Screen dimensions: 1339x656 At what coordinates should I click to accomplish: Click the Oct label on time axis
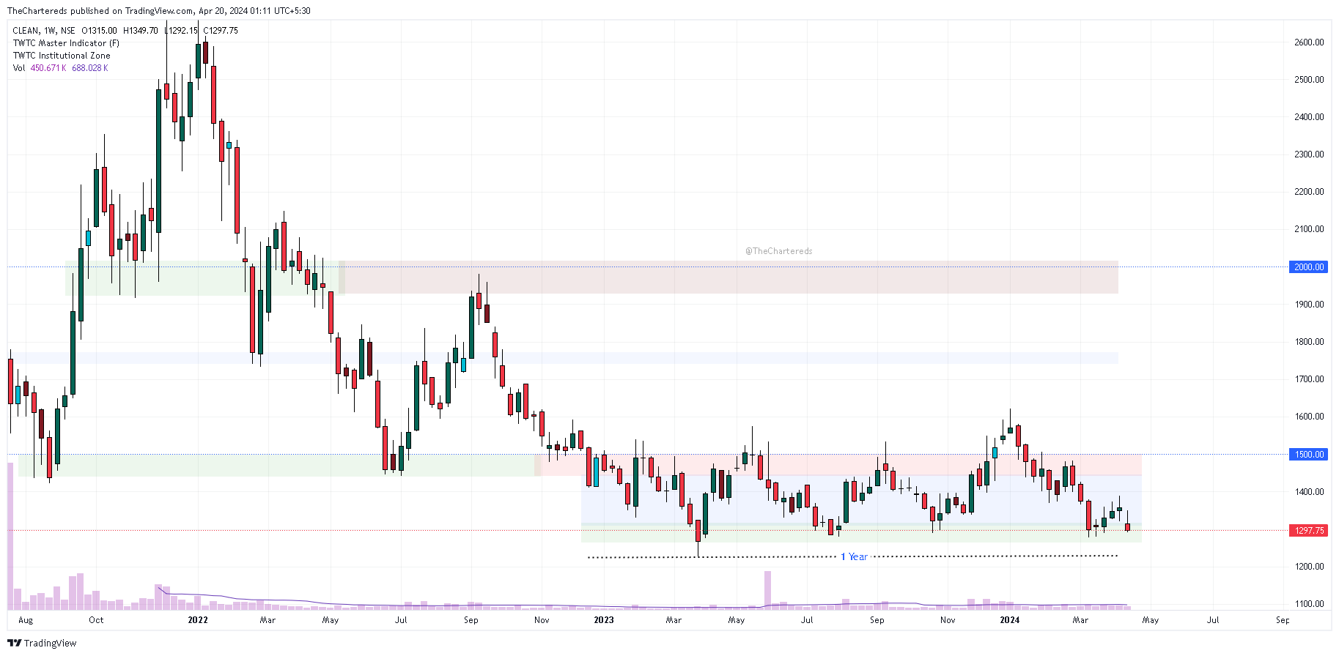click(96, 620)
